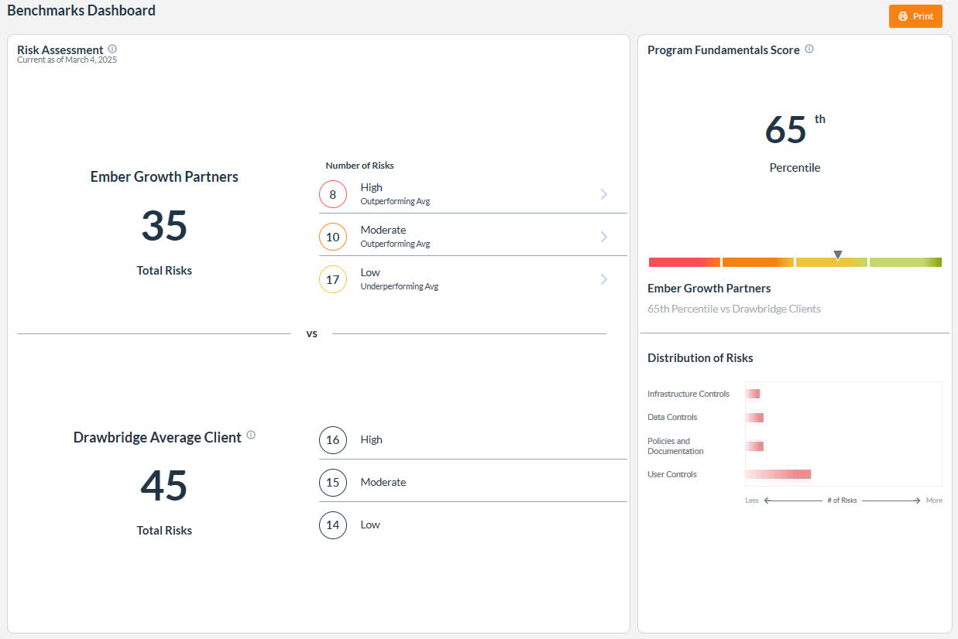Image resolution: width=958 pixels, height=639 pixels.
Task: Click the User Controls distribution bar
Action: coord(778,474)
